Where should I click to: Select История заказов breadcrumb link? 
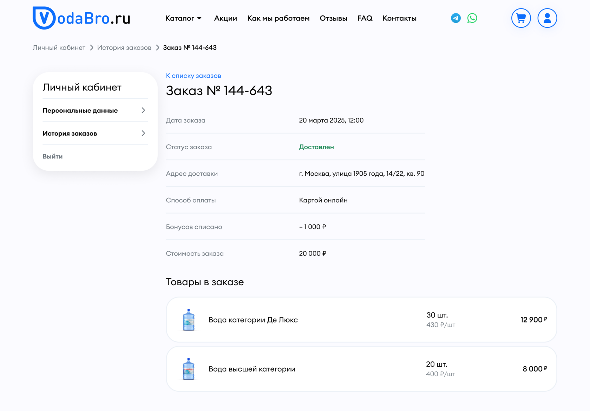tap(124, 47)
